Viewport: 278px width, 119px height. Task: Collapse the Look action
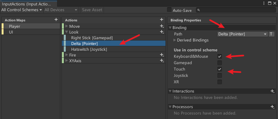click(67, 32)
